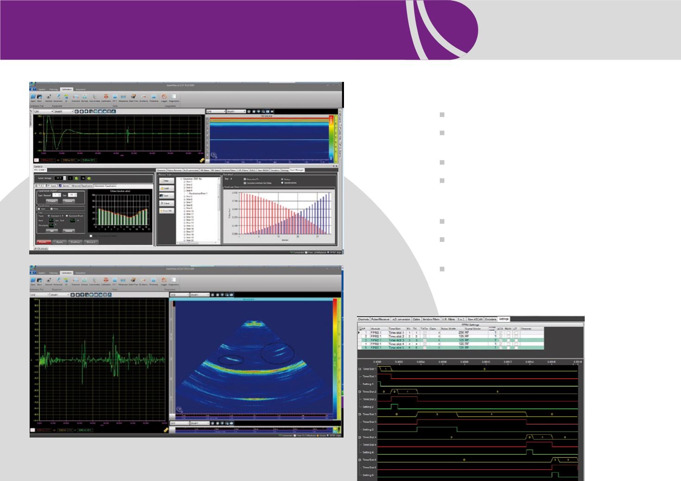Open the Scan Manager tab in the equalization window
This screenshot has height=481, width=681.
pyautogui.click(x=296, y=170)
